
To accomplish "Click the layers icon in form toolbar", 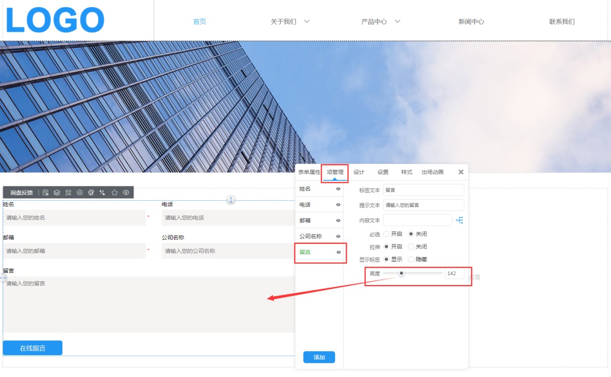I will coord(57,193).
